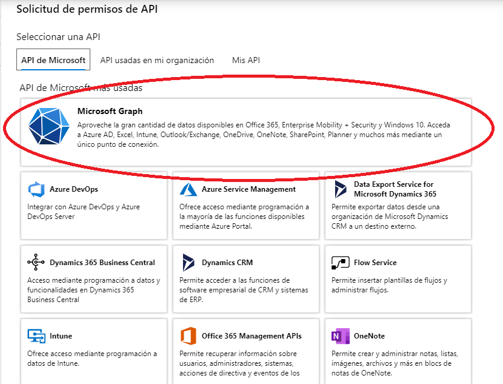This screenshot has width=503, height=384.
Task: Click the Dynamics CRM icon
Action: tap(188, 262)
